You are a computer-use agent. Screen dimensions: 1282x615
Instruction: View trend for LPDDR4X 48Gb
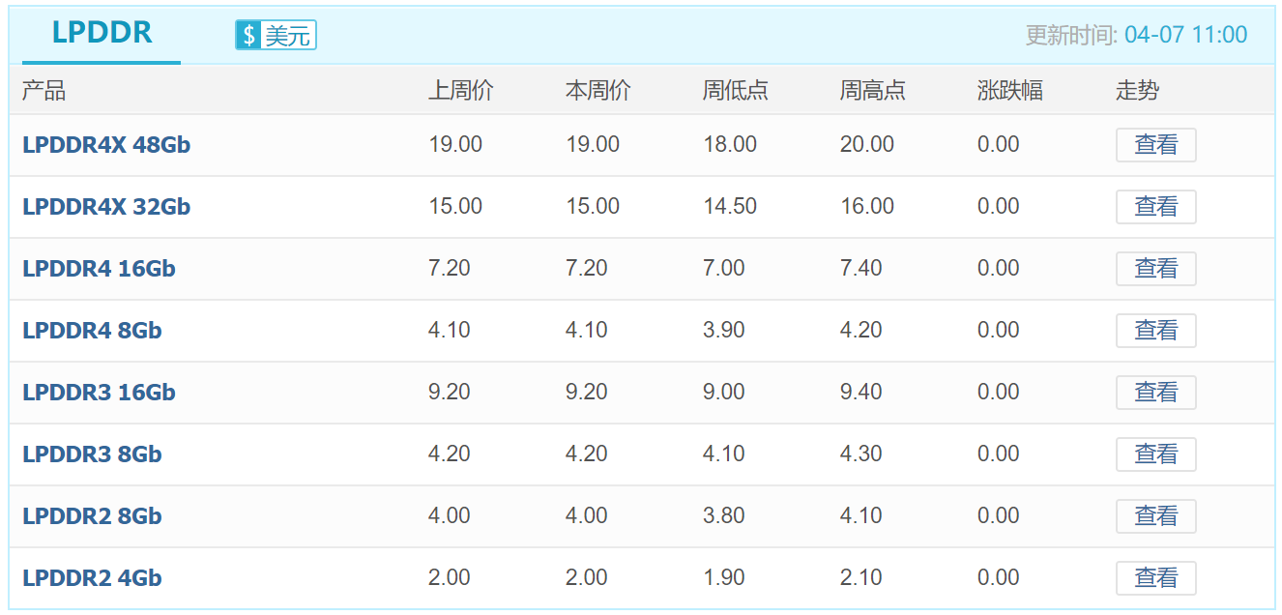pyautogui.click(x=1156, y=145)
